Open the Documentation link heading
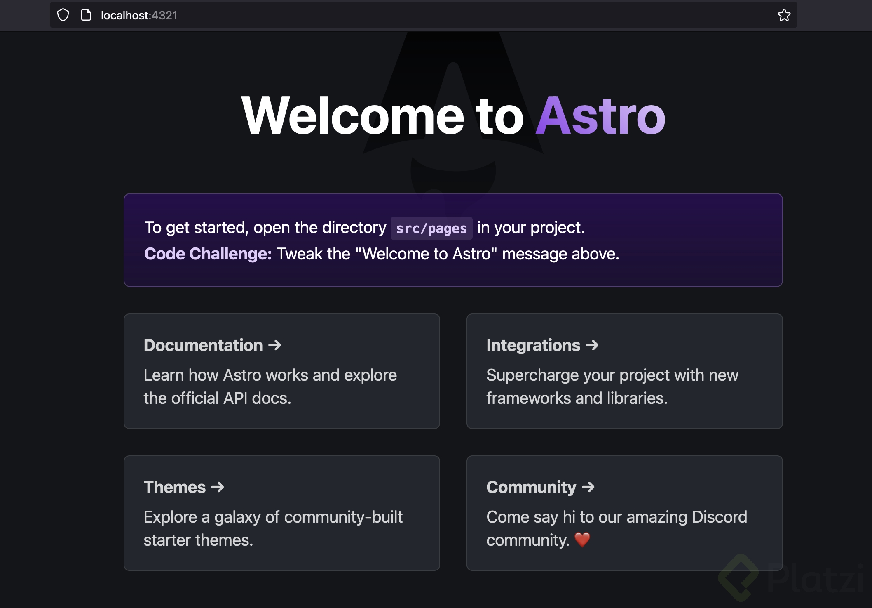The image size is (872, 608). point(203,345)
